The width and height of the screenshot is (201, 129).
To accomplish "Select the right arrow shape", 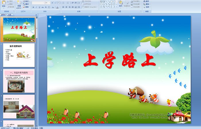I will coord(112,4).
